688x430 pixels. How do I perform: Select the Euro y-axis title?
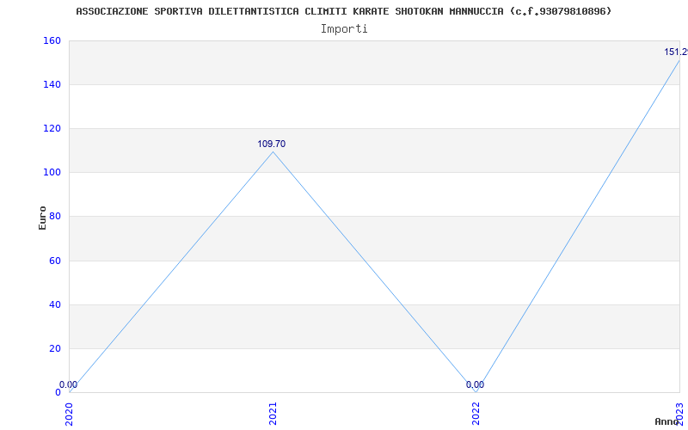(42, 218)
